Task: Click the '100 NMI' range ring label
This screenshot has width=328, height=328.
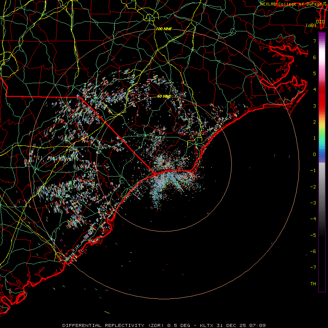Action: (164, 29)
